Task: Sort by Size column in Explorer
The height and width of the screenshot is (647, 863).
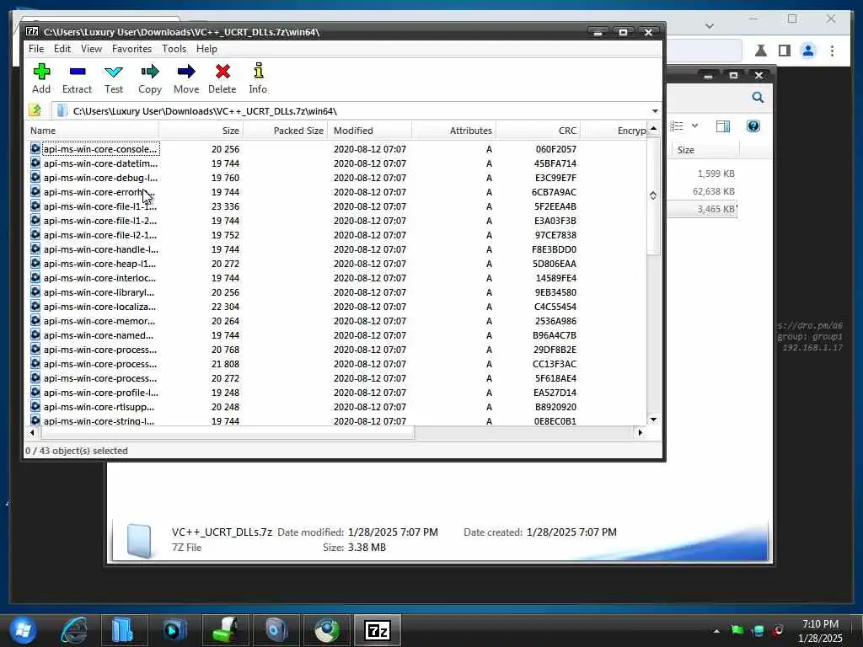Action: point(705,150)
